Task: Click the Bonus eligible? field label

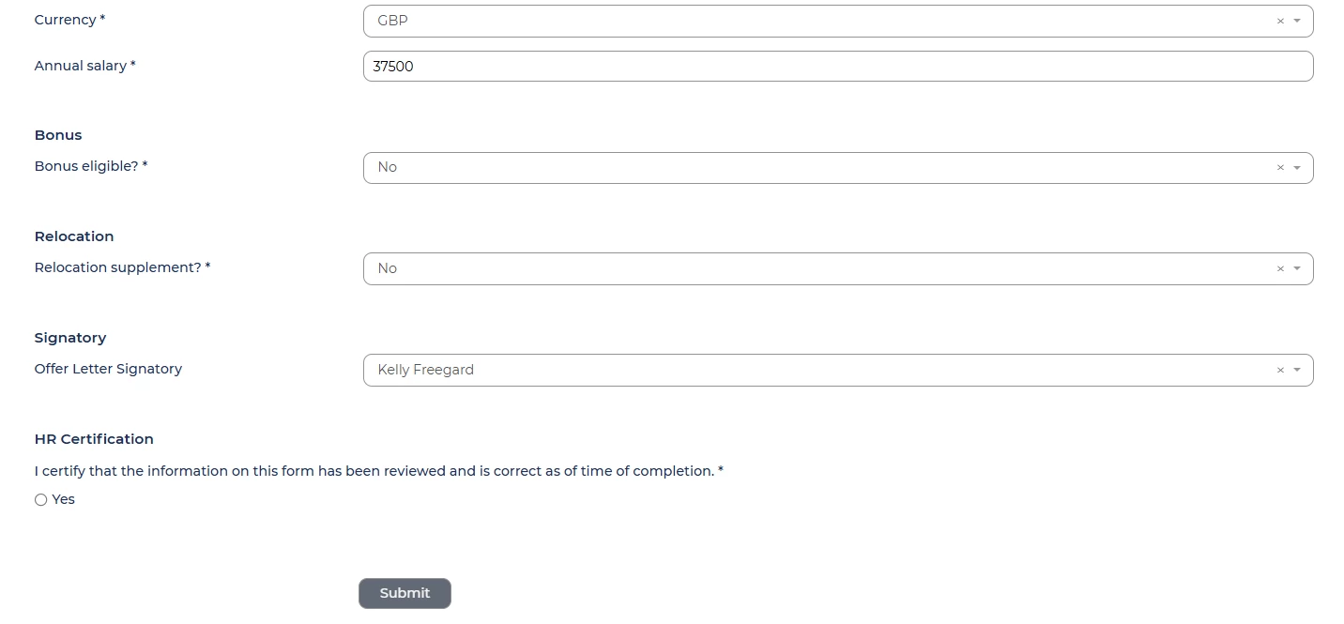Action: [91, 166]
